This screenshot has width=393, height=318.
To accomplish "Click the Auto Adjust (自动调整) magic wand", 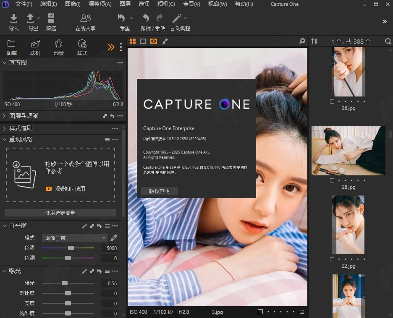I will click(177, 18).
